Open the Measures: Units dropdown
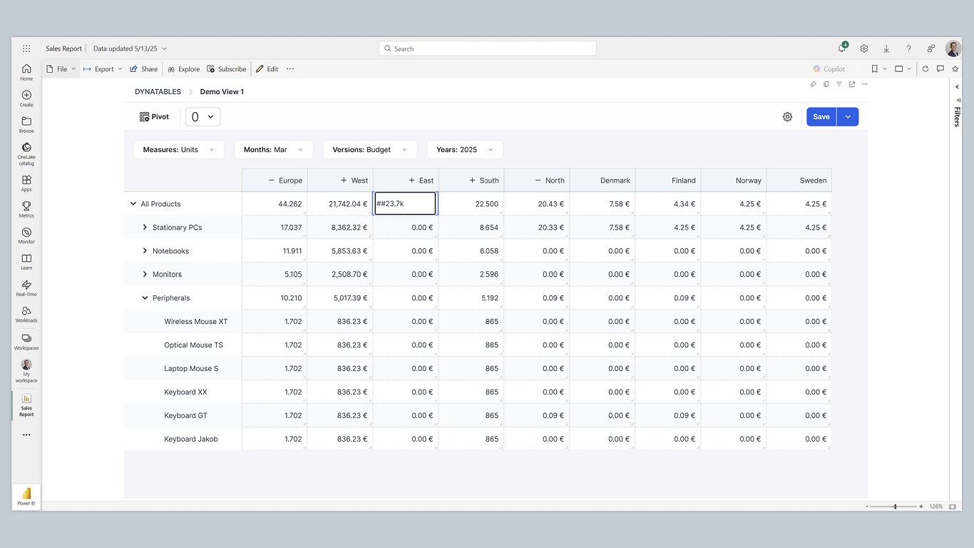This screenshot has width=974, height=548. (178, 150)
